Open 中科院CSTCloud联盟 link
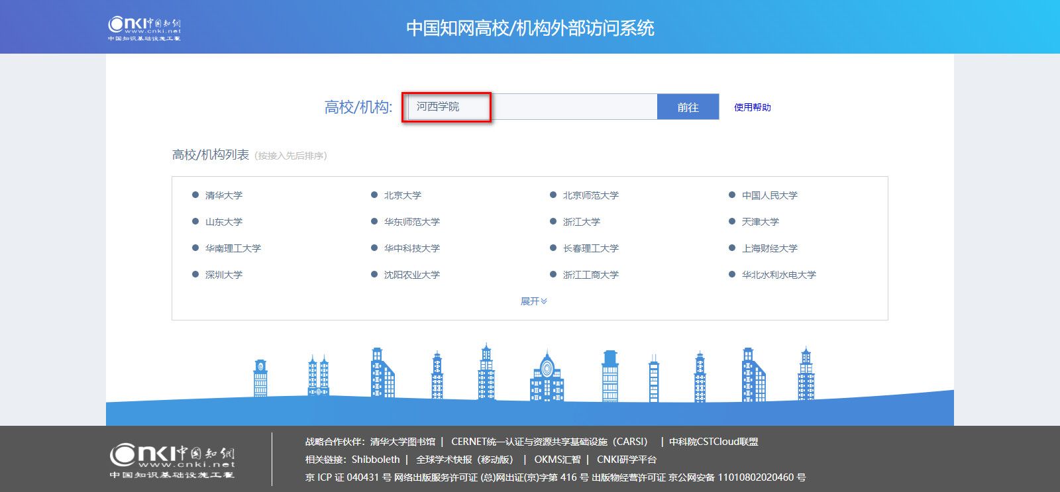The width and height of the screenshot is (1060, 492). [x=714, y=442]
